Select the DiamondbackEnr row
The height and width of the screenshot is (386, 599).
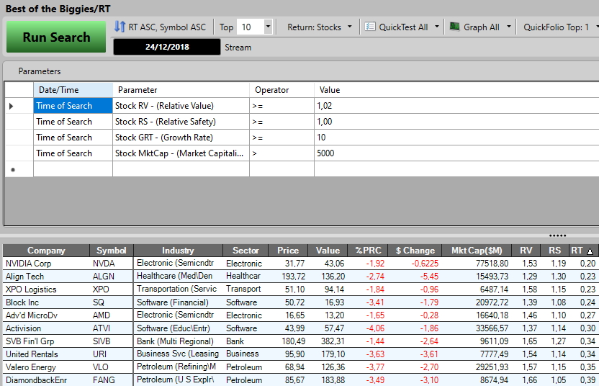pyautogui.click(x=301, y=380)
